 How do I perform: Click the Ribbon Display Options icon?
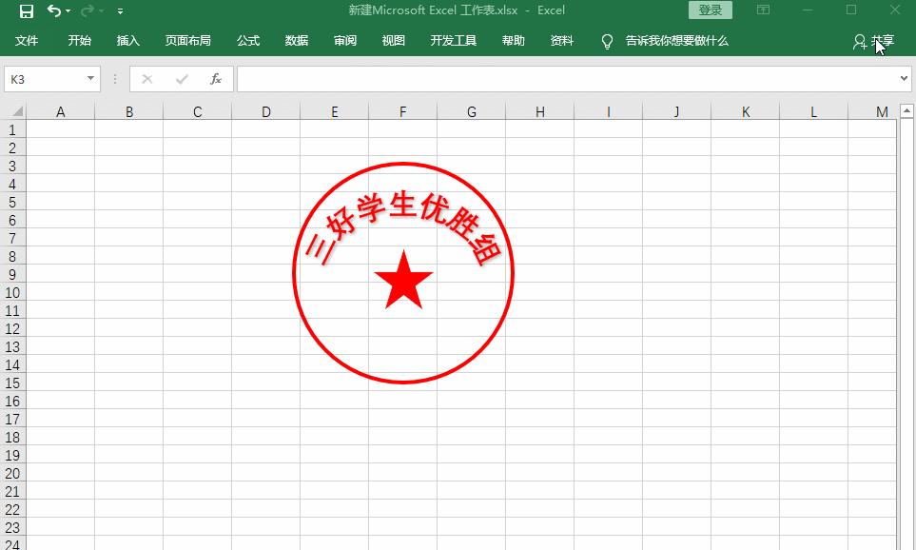(x=763, y=9)
